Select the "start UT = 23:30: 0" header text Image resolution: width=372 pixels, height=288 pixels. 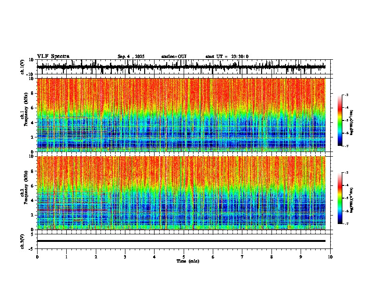[x=227, y=56]
